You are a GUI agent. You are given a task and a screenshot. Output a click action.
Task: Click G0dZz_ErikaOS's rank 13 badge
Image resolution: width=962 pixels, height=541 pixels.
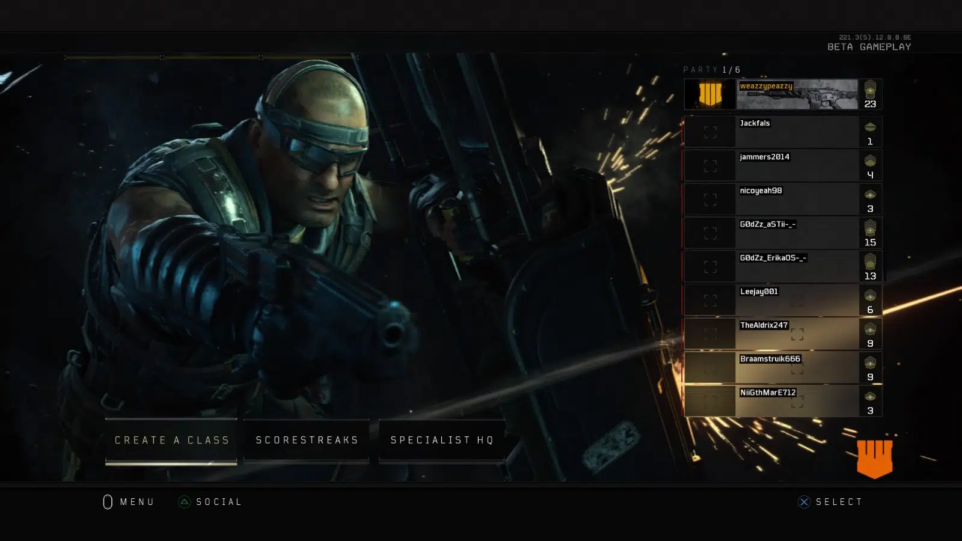[x=870, y=266]
